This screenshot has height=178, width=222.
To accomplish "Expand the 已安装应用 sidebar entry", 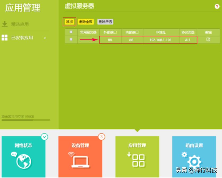I will 45,38.
